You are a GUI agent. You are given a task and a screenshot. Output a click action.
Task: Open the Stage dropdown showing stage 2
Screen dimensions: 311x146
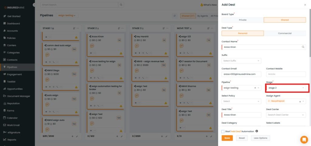tap(286, 88)
